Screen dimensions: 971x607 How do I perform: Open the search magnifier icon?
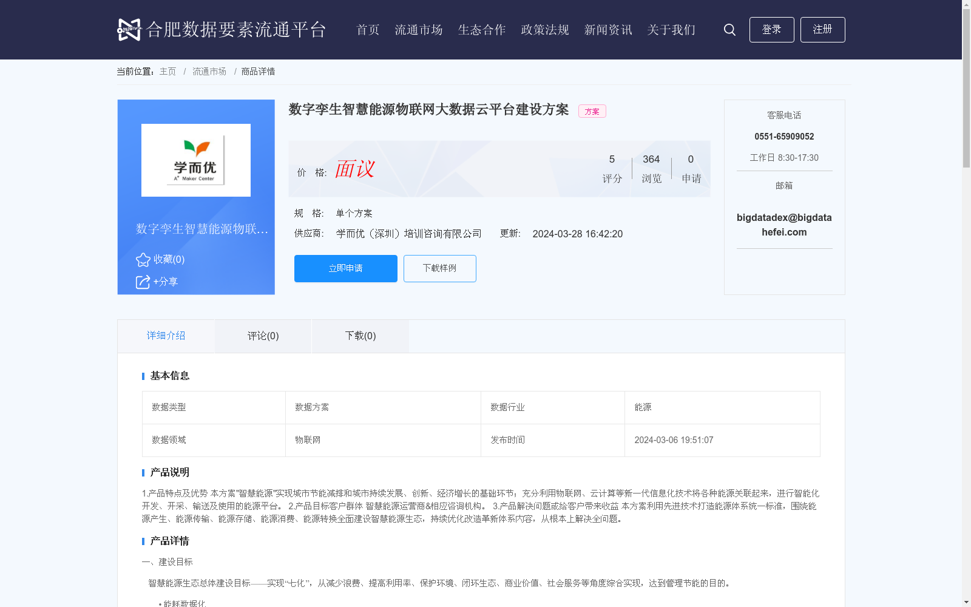tap(729, 30)
